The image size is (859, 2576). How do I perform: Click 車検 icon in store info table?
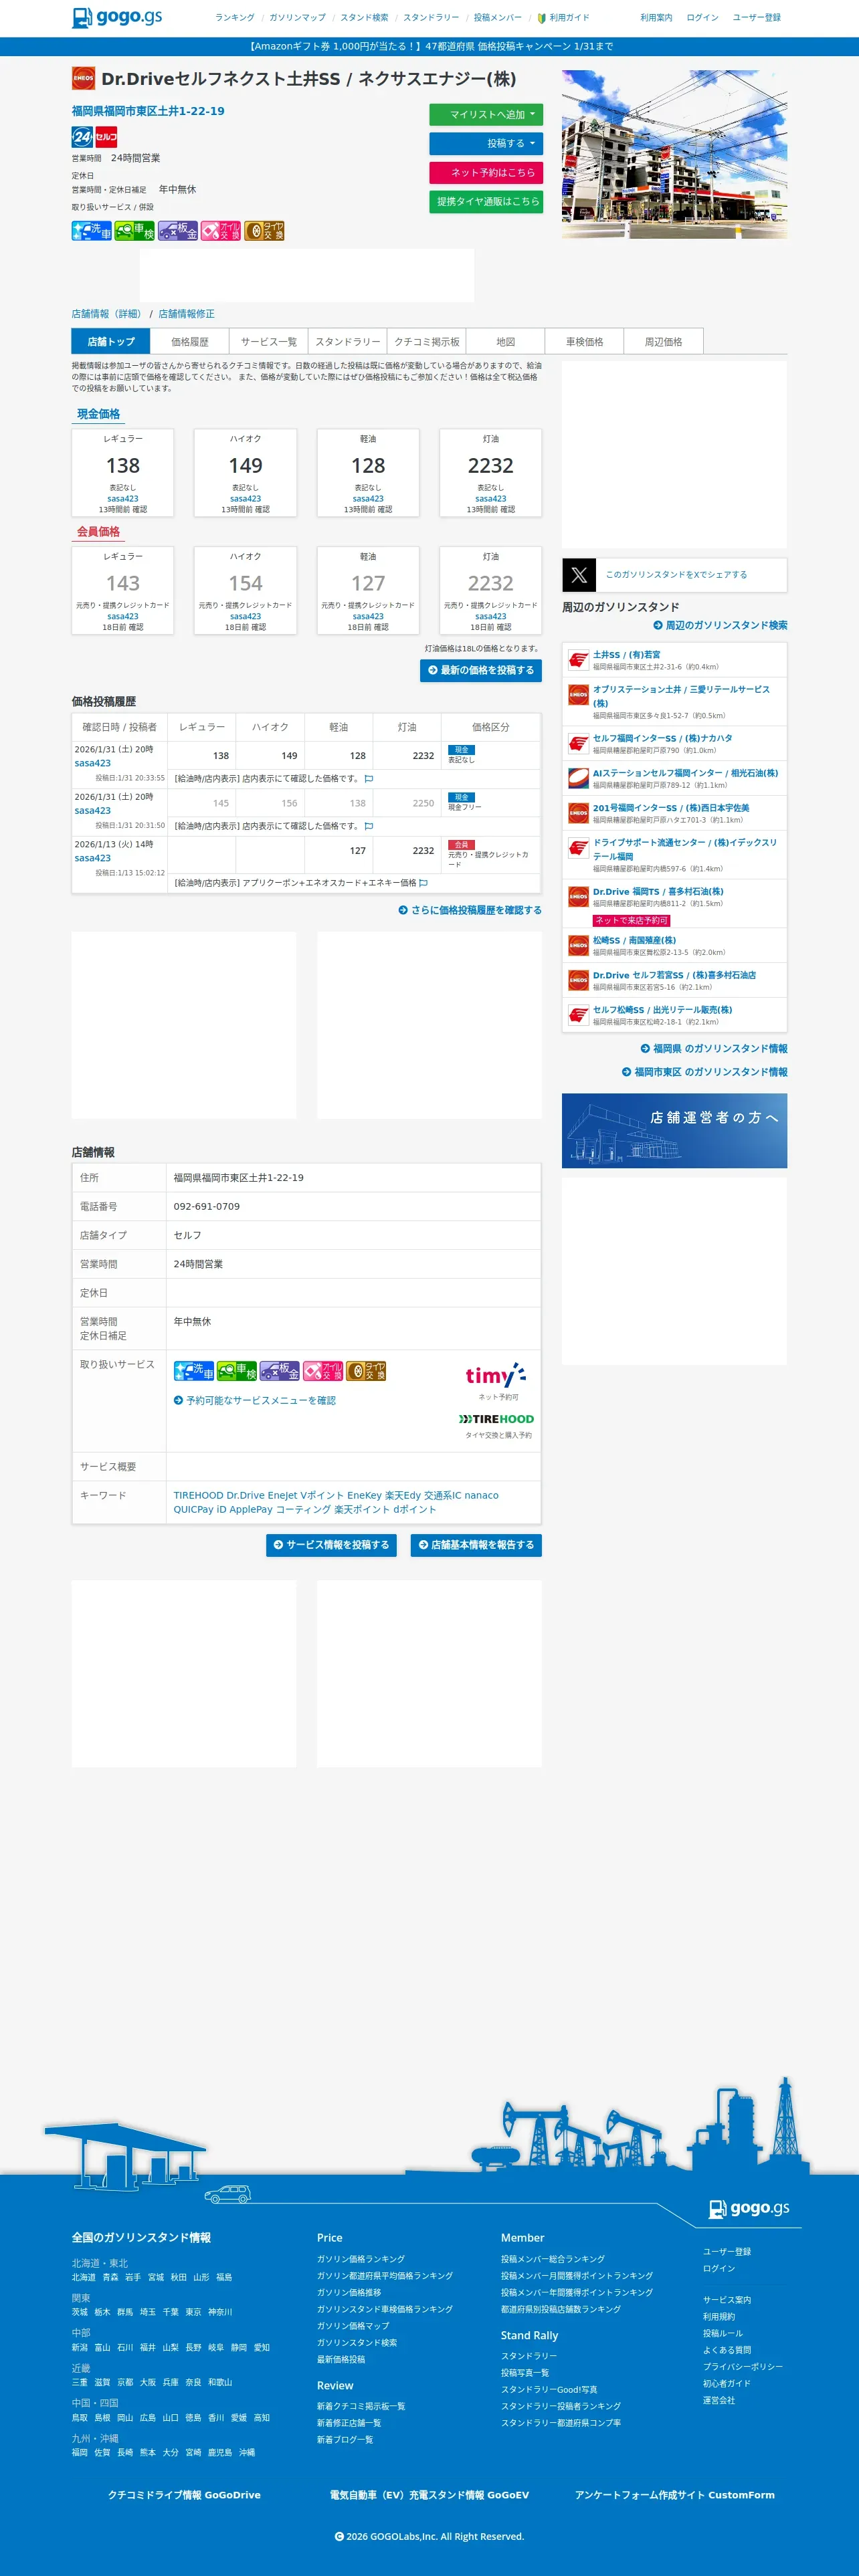[237, 1370]
